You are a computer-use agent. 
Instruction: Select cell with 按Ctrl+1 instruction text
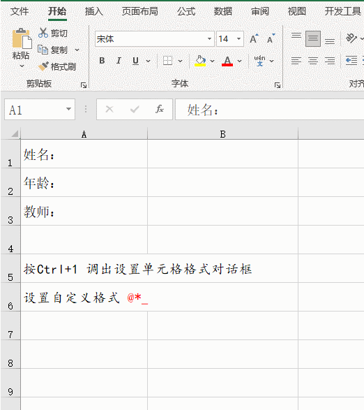click(84, 268)
